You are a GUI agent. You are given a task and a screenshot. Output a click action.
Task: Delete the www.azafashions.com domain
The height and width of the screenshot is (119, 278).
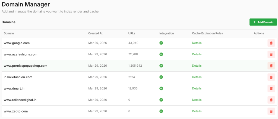click(271, 54)
